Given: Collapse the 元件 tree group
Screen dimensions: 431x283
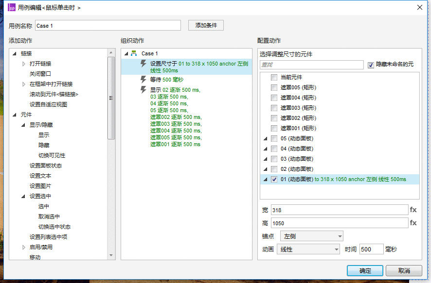Looking at the screenshot, I should pos(15,115).
